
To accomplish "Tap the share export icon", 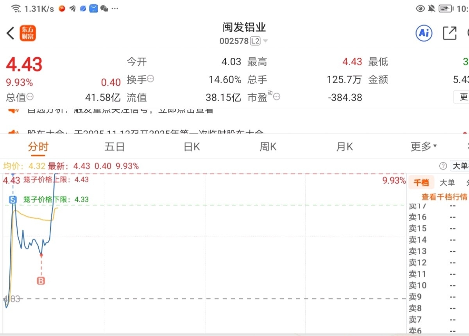I will tap(449, 33).
